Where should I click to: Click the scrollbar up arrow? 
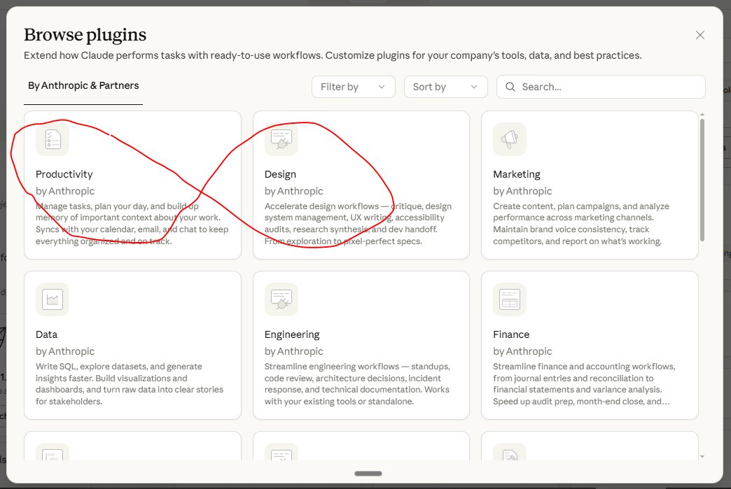pos(702,115)
